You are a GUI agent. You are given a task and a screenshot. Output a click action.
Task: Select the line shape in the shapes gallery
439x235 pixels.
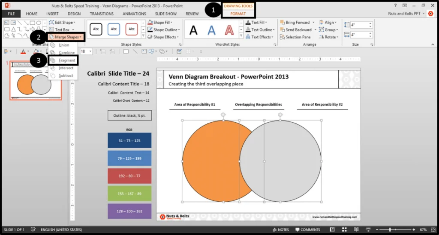(x=20, y=23)
